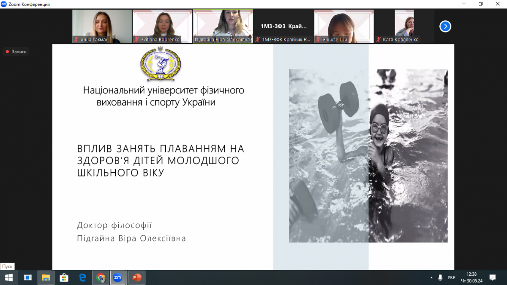507x285 pixels.
Task: Click Підгайна Віра Олексіївна's active video
Action: (x=223, y=26)
